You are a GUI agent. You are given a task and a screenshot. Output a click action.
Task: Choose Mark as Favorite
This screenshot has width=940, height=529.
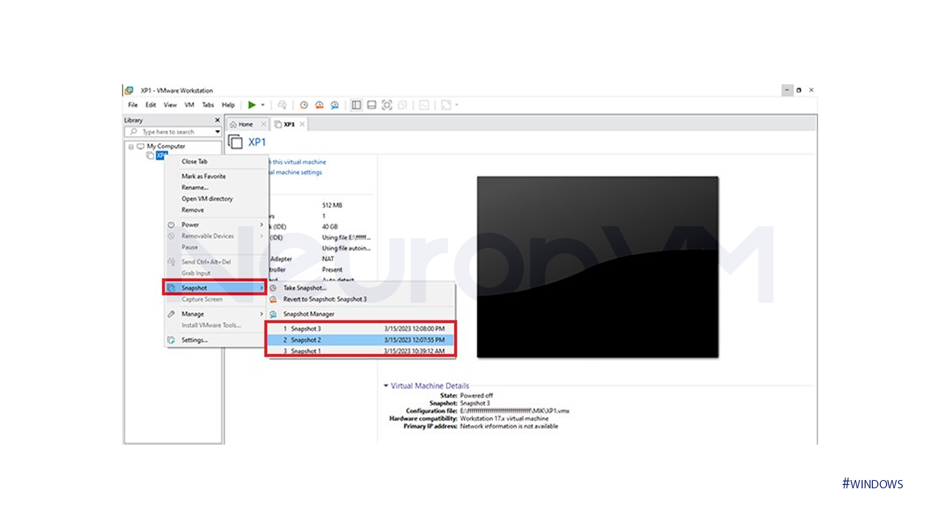pos(216,176)
